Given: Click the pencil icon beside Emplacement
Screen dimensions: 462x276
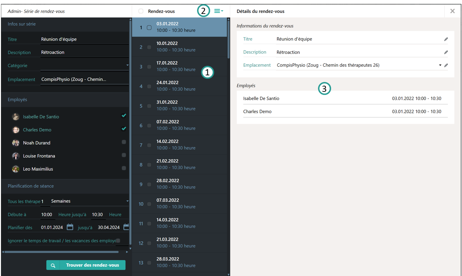Looking at the screenshot, I should coord(446,65).
